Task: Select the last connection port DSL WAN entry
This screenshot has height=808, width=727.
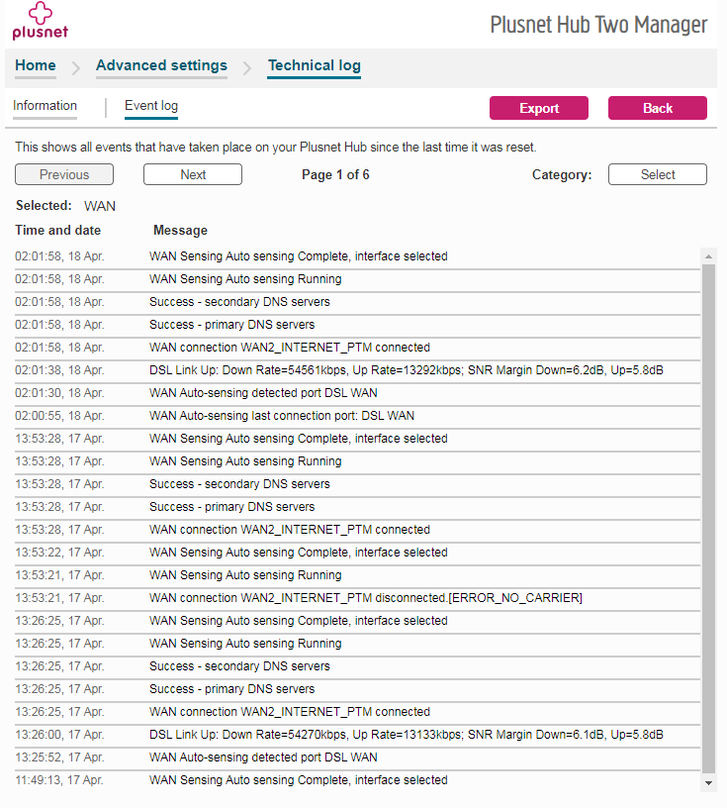Action: (x=281, y=416)
